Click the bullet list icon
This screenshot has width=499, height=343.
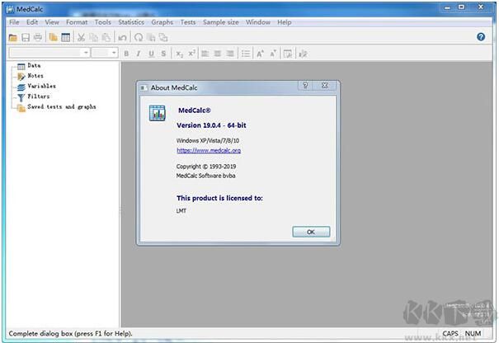tap(245, 54)
